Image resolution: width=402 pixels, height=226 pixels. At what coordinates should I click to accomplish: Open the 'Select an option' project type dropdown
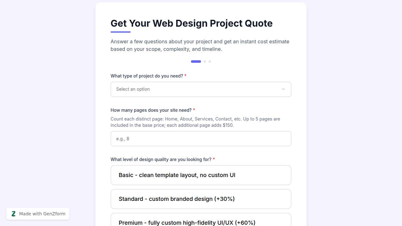(x=201, y=89)
